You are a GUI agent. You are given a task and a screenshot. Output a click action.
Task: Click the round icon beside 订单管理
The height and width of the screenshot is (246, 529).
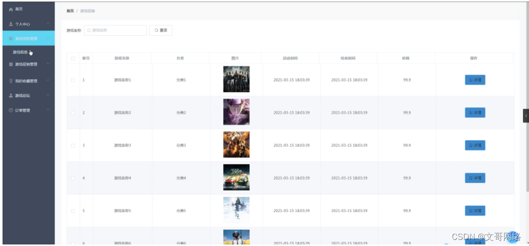pyautogui.click(x=11, y=110)
